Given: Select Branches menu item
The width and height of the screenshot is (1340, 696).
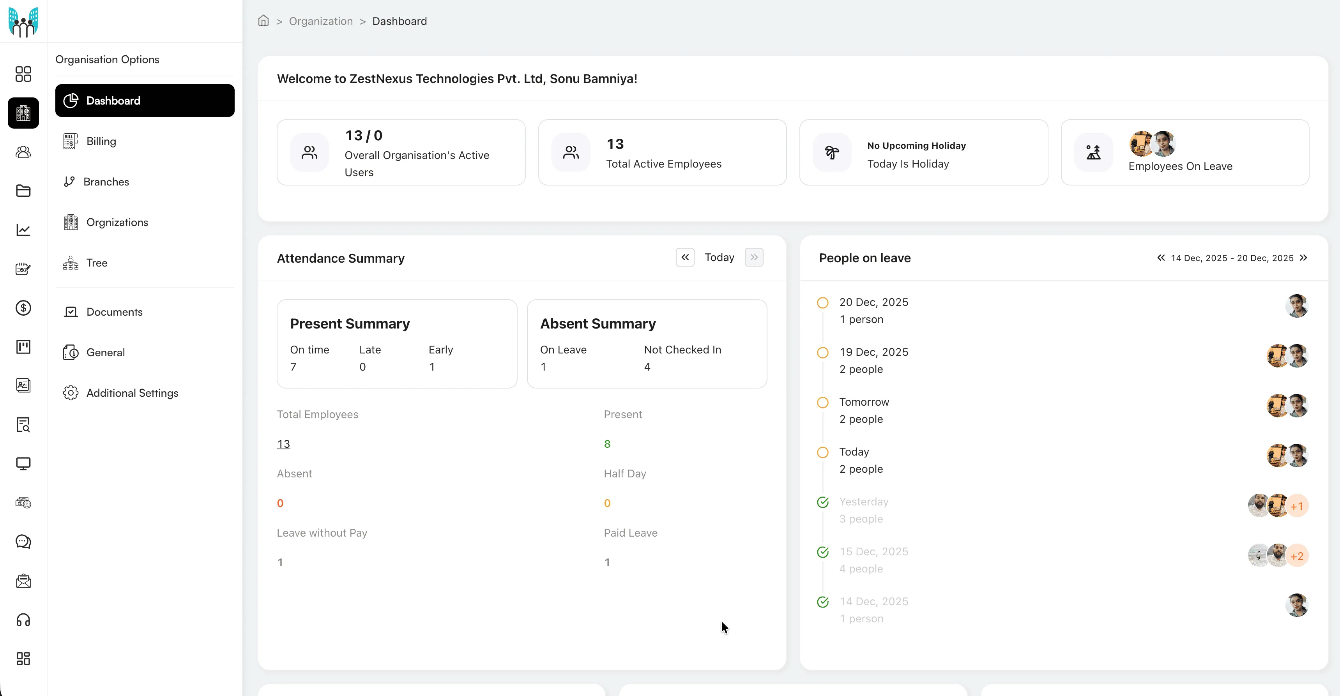Looking at the screenshot, I should point(106,182).
